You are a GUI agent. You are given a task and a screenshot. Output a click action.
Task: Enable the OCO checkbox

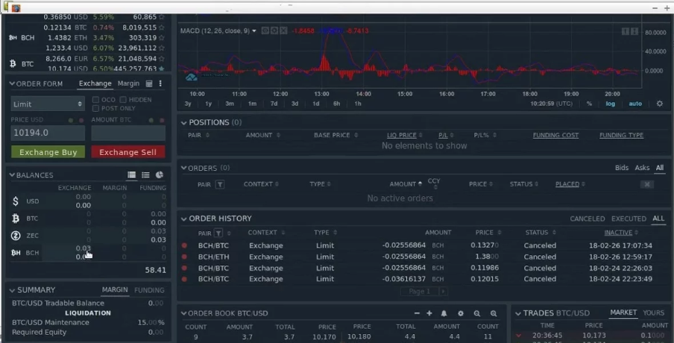coord(95,100)
